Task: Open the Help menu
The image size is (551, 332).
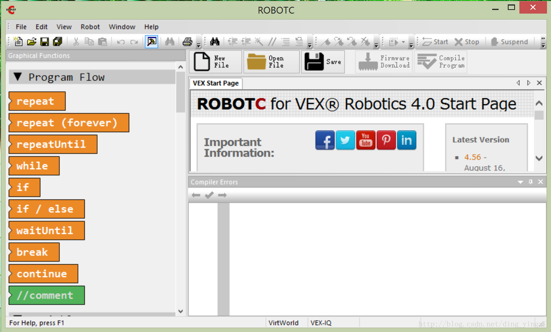Action: click(x=151, y=27)
